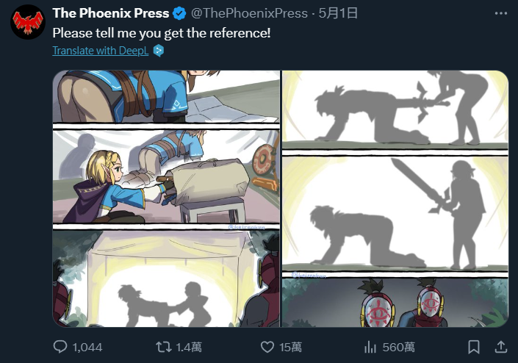Click the 560萬 view count

tap(398, 347)
